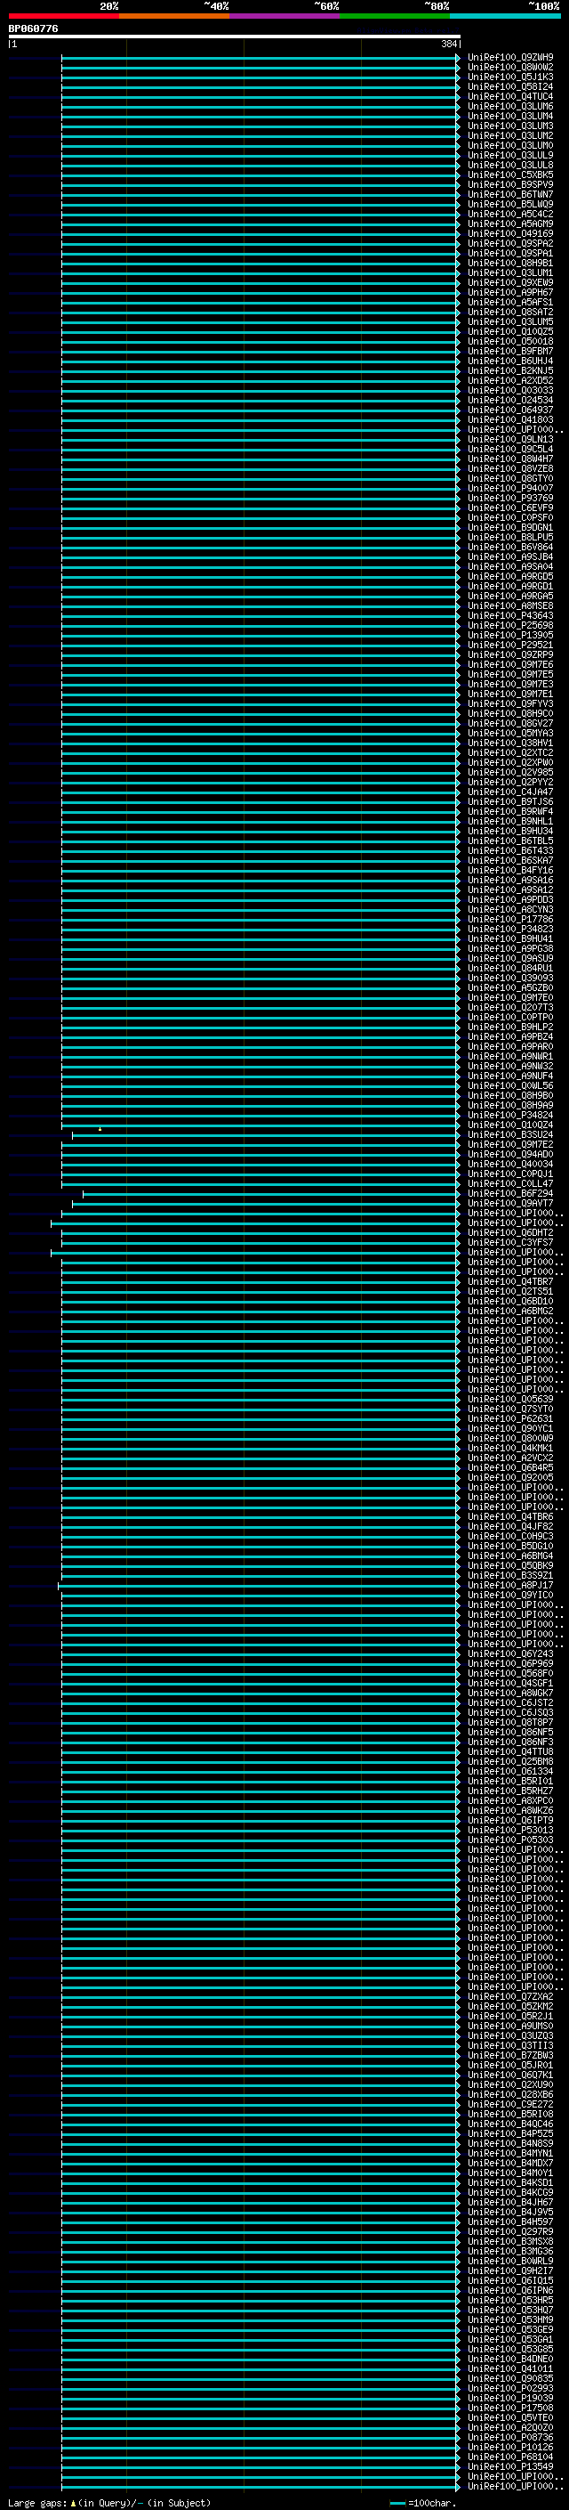The width and height of the screenshot is (569, 2510).
Task: Click the shortened UniRef100_B6F294 alignment bar
Action: click(x=271, y=1194)
